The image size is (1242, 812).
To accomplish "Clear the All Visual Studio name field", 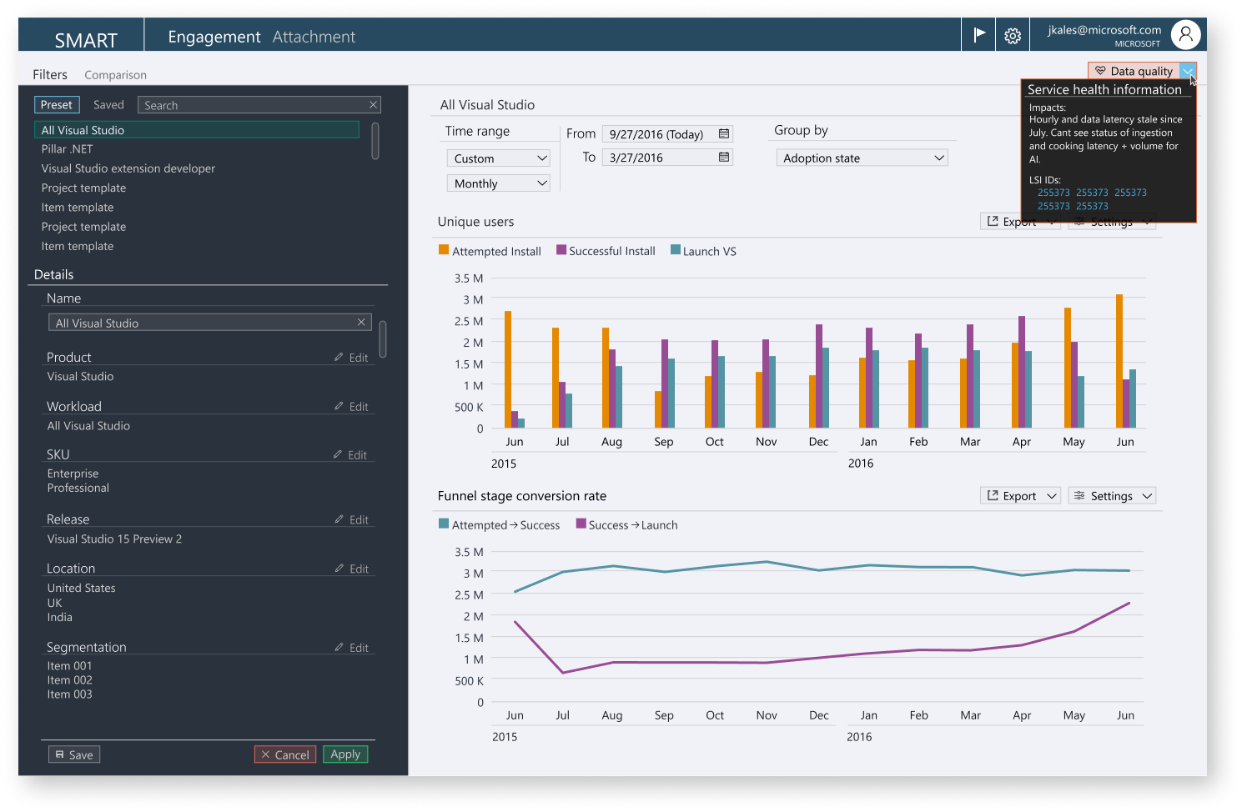I will click(361, 322).
